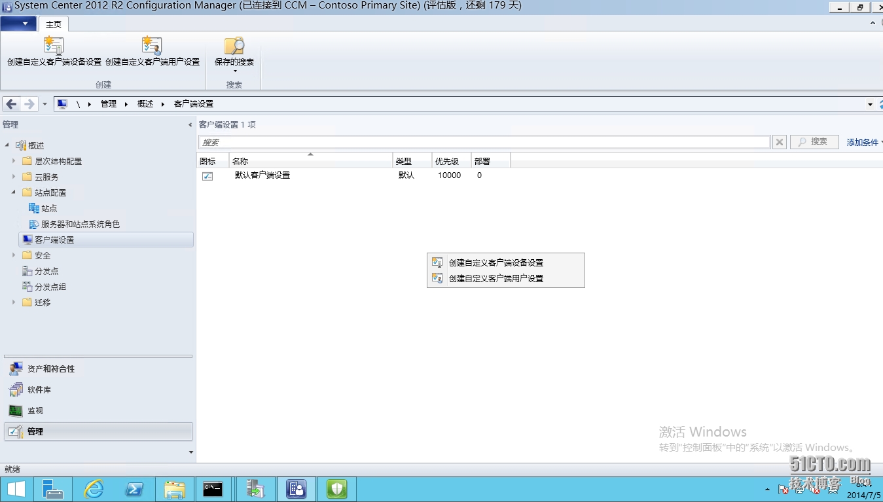Collapse the 站点配置 folder
Image resolution: width=883 pixels, height=502 pixels.
pos(14,192)
